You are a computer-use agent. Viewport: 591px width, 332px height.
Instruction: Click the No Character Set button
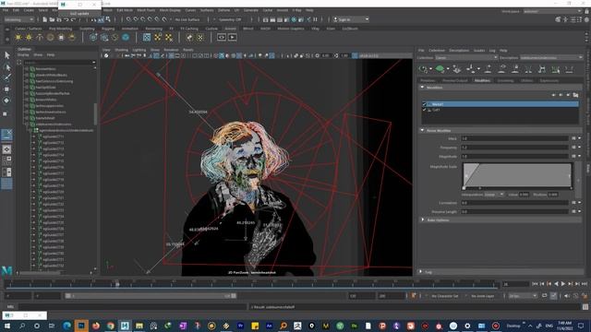[445, 296]
